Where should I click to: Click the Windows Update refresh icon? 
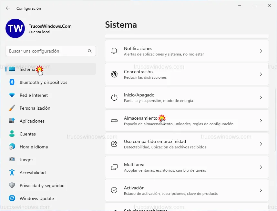(12, 198)
